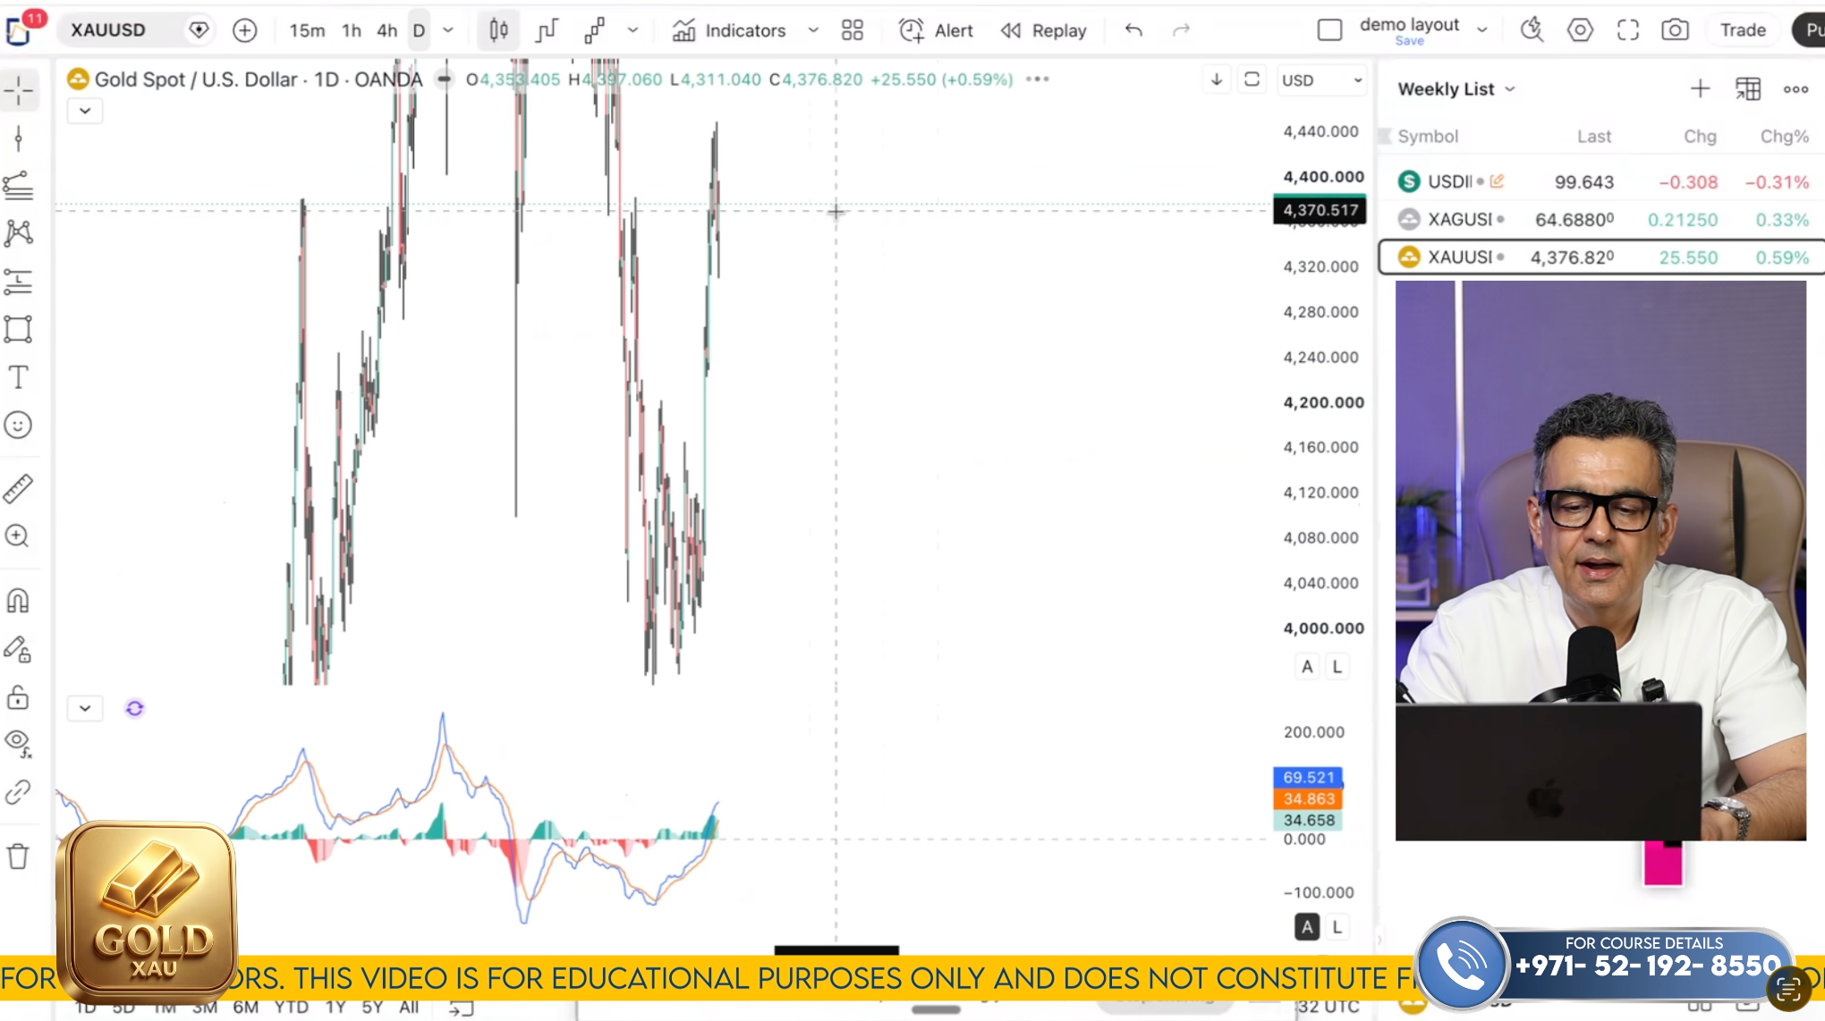Open the Fibonacci retracement tool
The image size is (1825, 1021).
18,186
